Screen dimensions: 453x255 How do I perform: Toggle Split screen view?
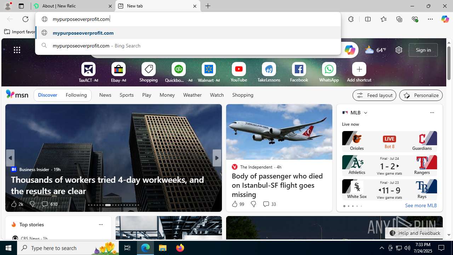tap(368, 19)
